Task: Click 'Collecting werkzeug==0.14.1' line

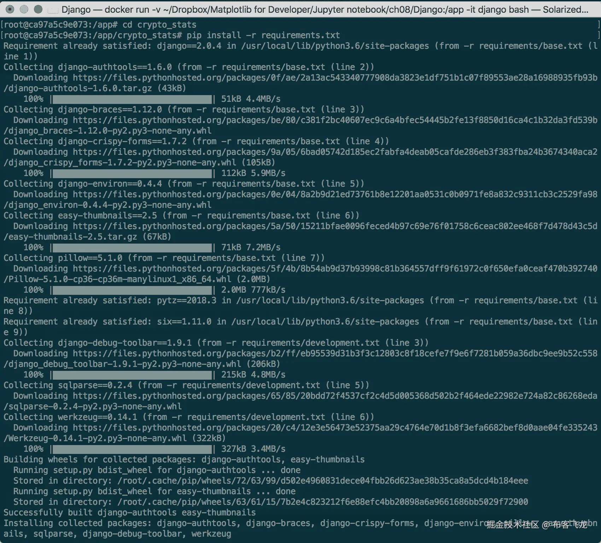Action: pos(189,417)
